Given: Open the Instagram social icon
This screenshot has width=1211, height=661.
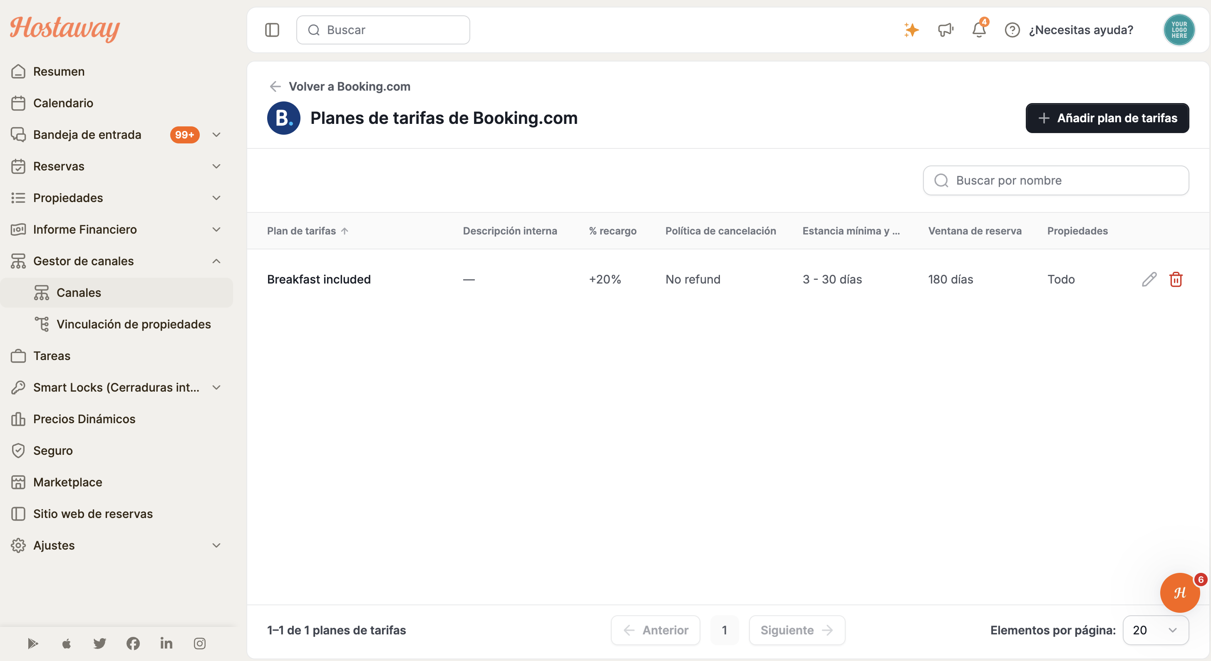Looking at the screenshot, I should (x=200, y=643).
